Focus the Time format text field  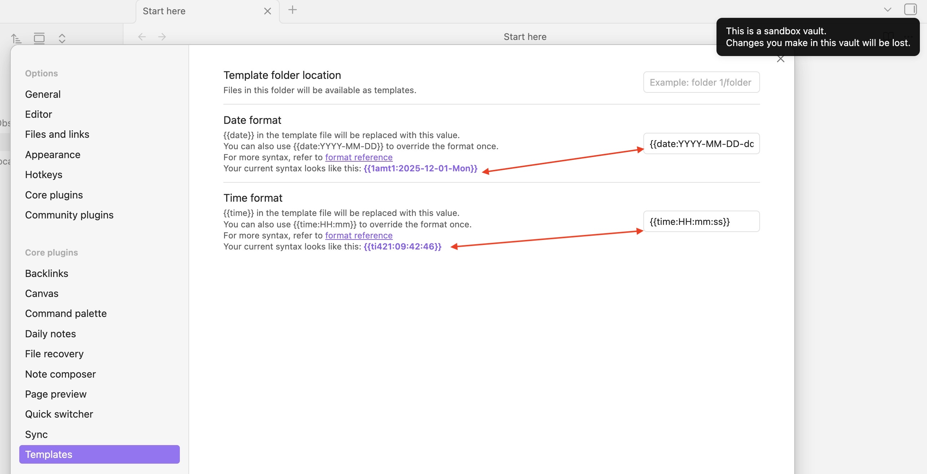click(x=701, y=221)
